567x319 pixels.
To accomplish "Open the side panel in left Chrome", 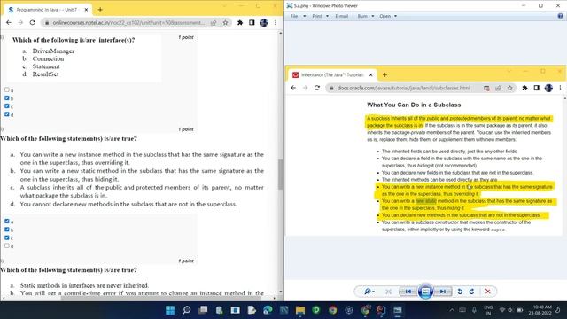I will (x=252, y=22).
